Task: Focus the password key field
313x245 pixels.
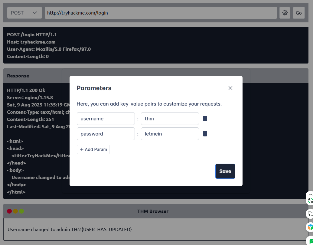Action: click(x=106, y=134)
